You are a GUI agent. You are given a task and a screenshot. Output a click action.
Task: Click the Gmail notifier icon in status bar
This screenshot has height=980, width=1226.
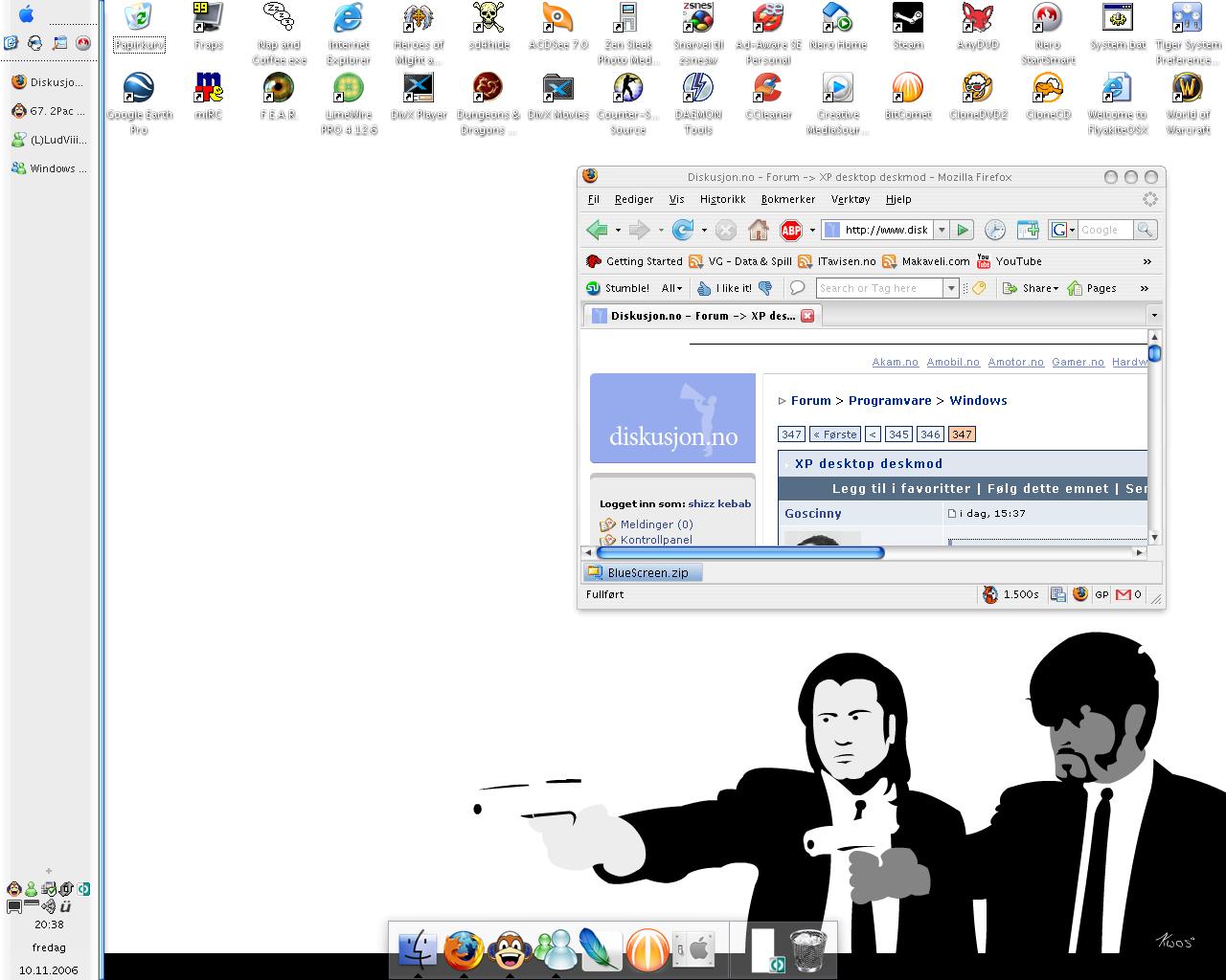[1123, 594]
